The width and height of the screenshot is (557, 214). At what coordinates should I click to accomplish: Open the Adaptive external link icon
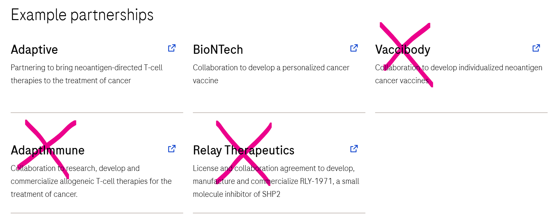[x=172, y=48]
